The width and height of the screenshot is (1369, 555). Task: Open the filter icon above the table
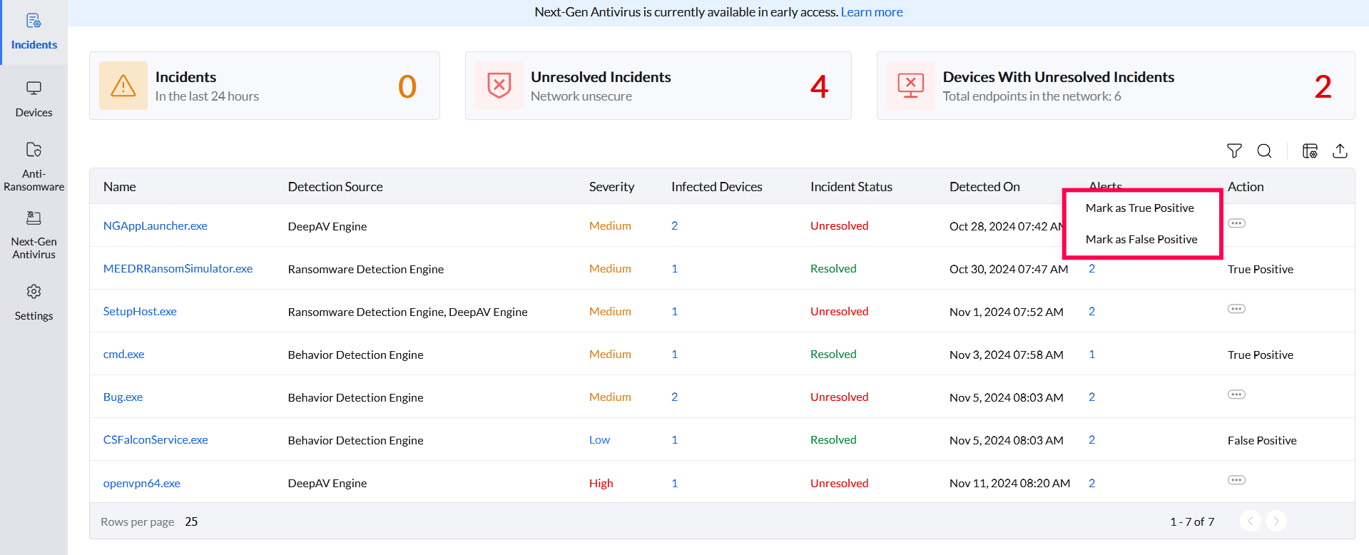(x=1234, y=151)
